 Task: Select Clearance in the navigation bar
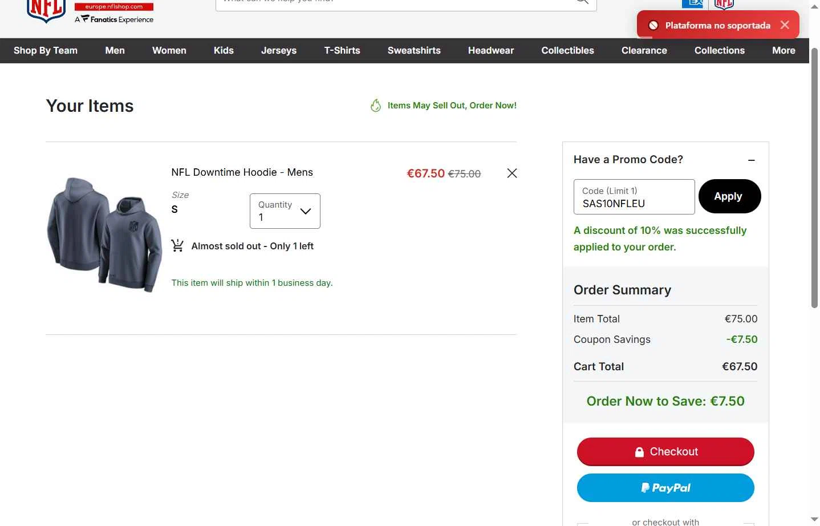[x=644, y=51]
